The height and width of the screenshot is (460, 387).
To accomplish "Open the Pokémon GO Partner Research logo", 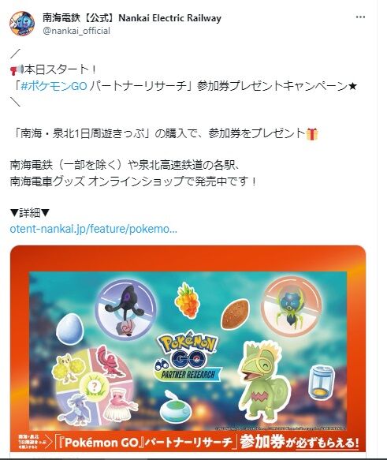I will click(x=188, y=356).
